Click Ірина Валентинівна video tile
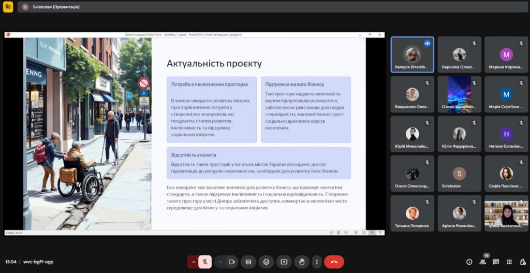The height and width of the screenshot is (273, 530). pyautogui.click(x=506, y=213)
